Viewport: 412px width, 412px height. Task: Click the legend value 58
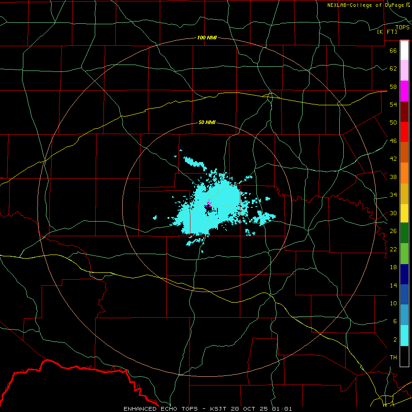point(393,87)
